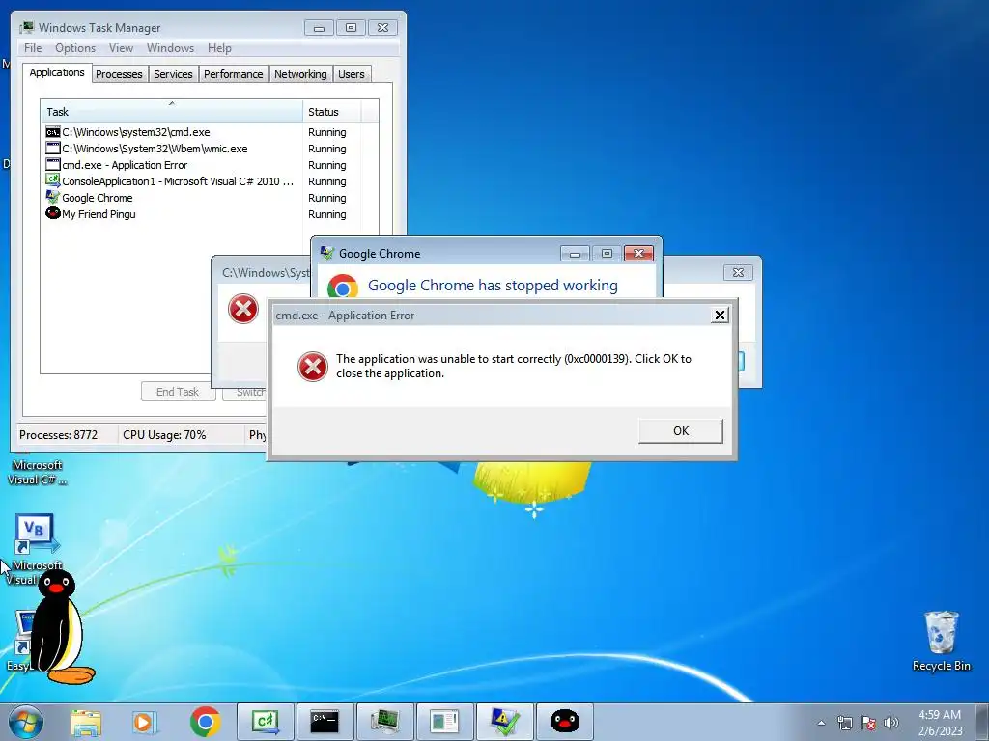Open Windows Explorer from the taskbar
The image size is (989, 741).
[86, 722]
